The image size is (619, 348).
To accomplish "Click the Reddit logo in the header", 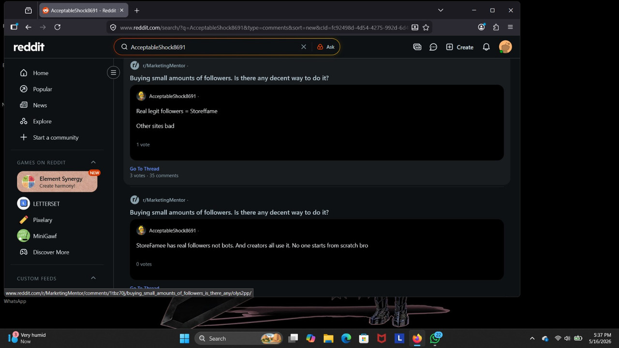I will pos(29,47).
